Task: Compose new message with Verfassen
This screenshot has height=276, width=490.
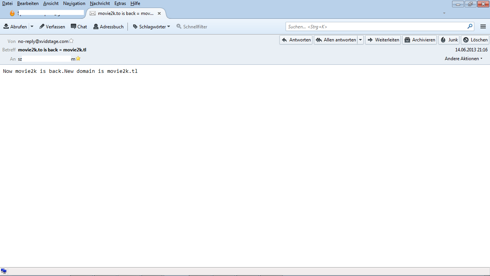Action: coord(52,27)
